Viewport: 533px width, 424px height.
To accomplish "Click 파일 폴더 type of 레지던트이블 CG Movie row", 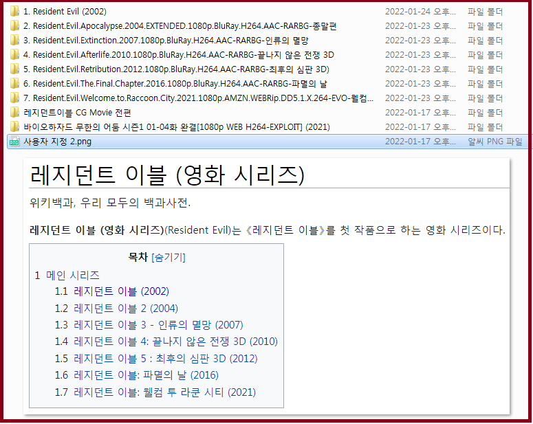I will coord(485,113).
